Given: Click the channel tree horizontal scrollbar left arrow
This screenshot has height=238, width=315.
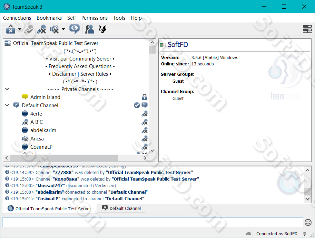Looking at the screenshot, I should [x=7, y=158].
